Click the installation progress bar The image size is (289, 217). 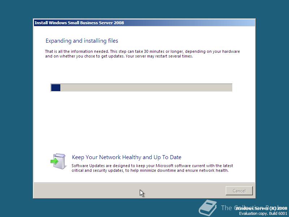click(141, 88)
